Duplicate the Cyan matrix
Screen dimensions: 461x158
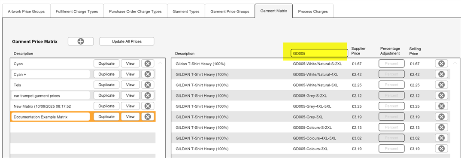coord(106,64)
